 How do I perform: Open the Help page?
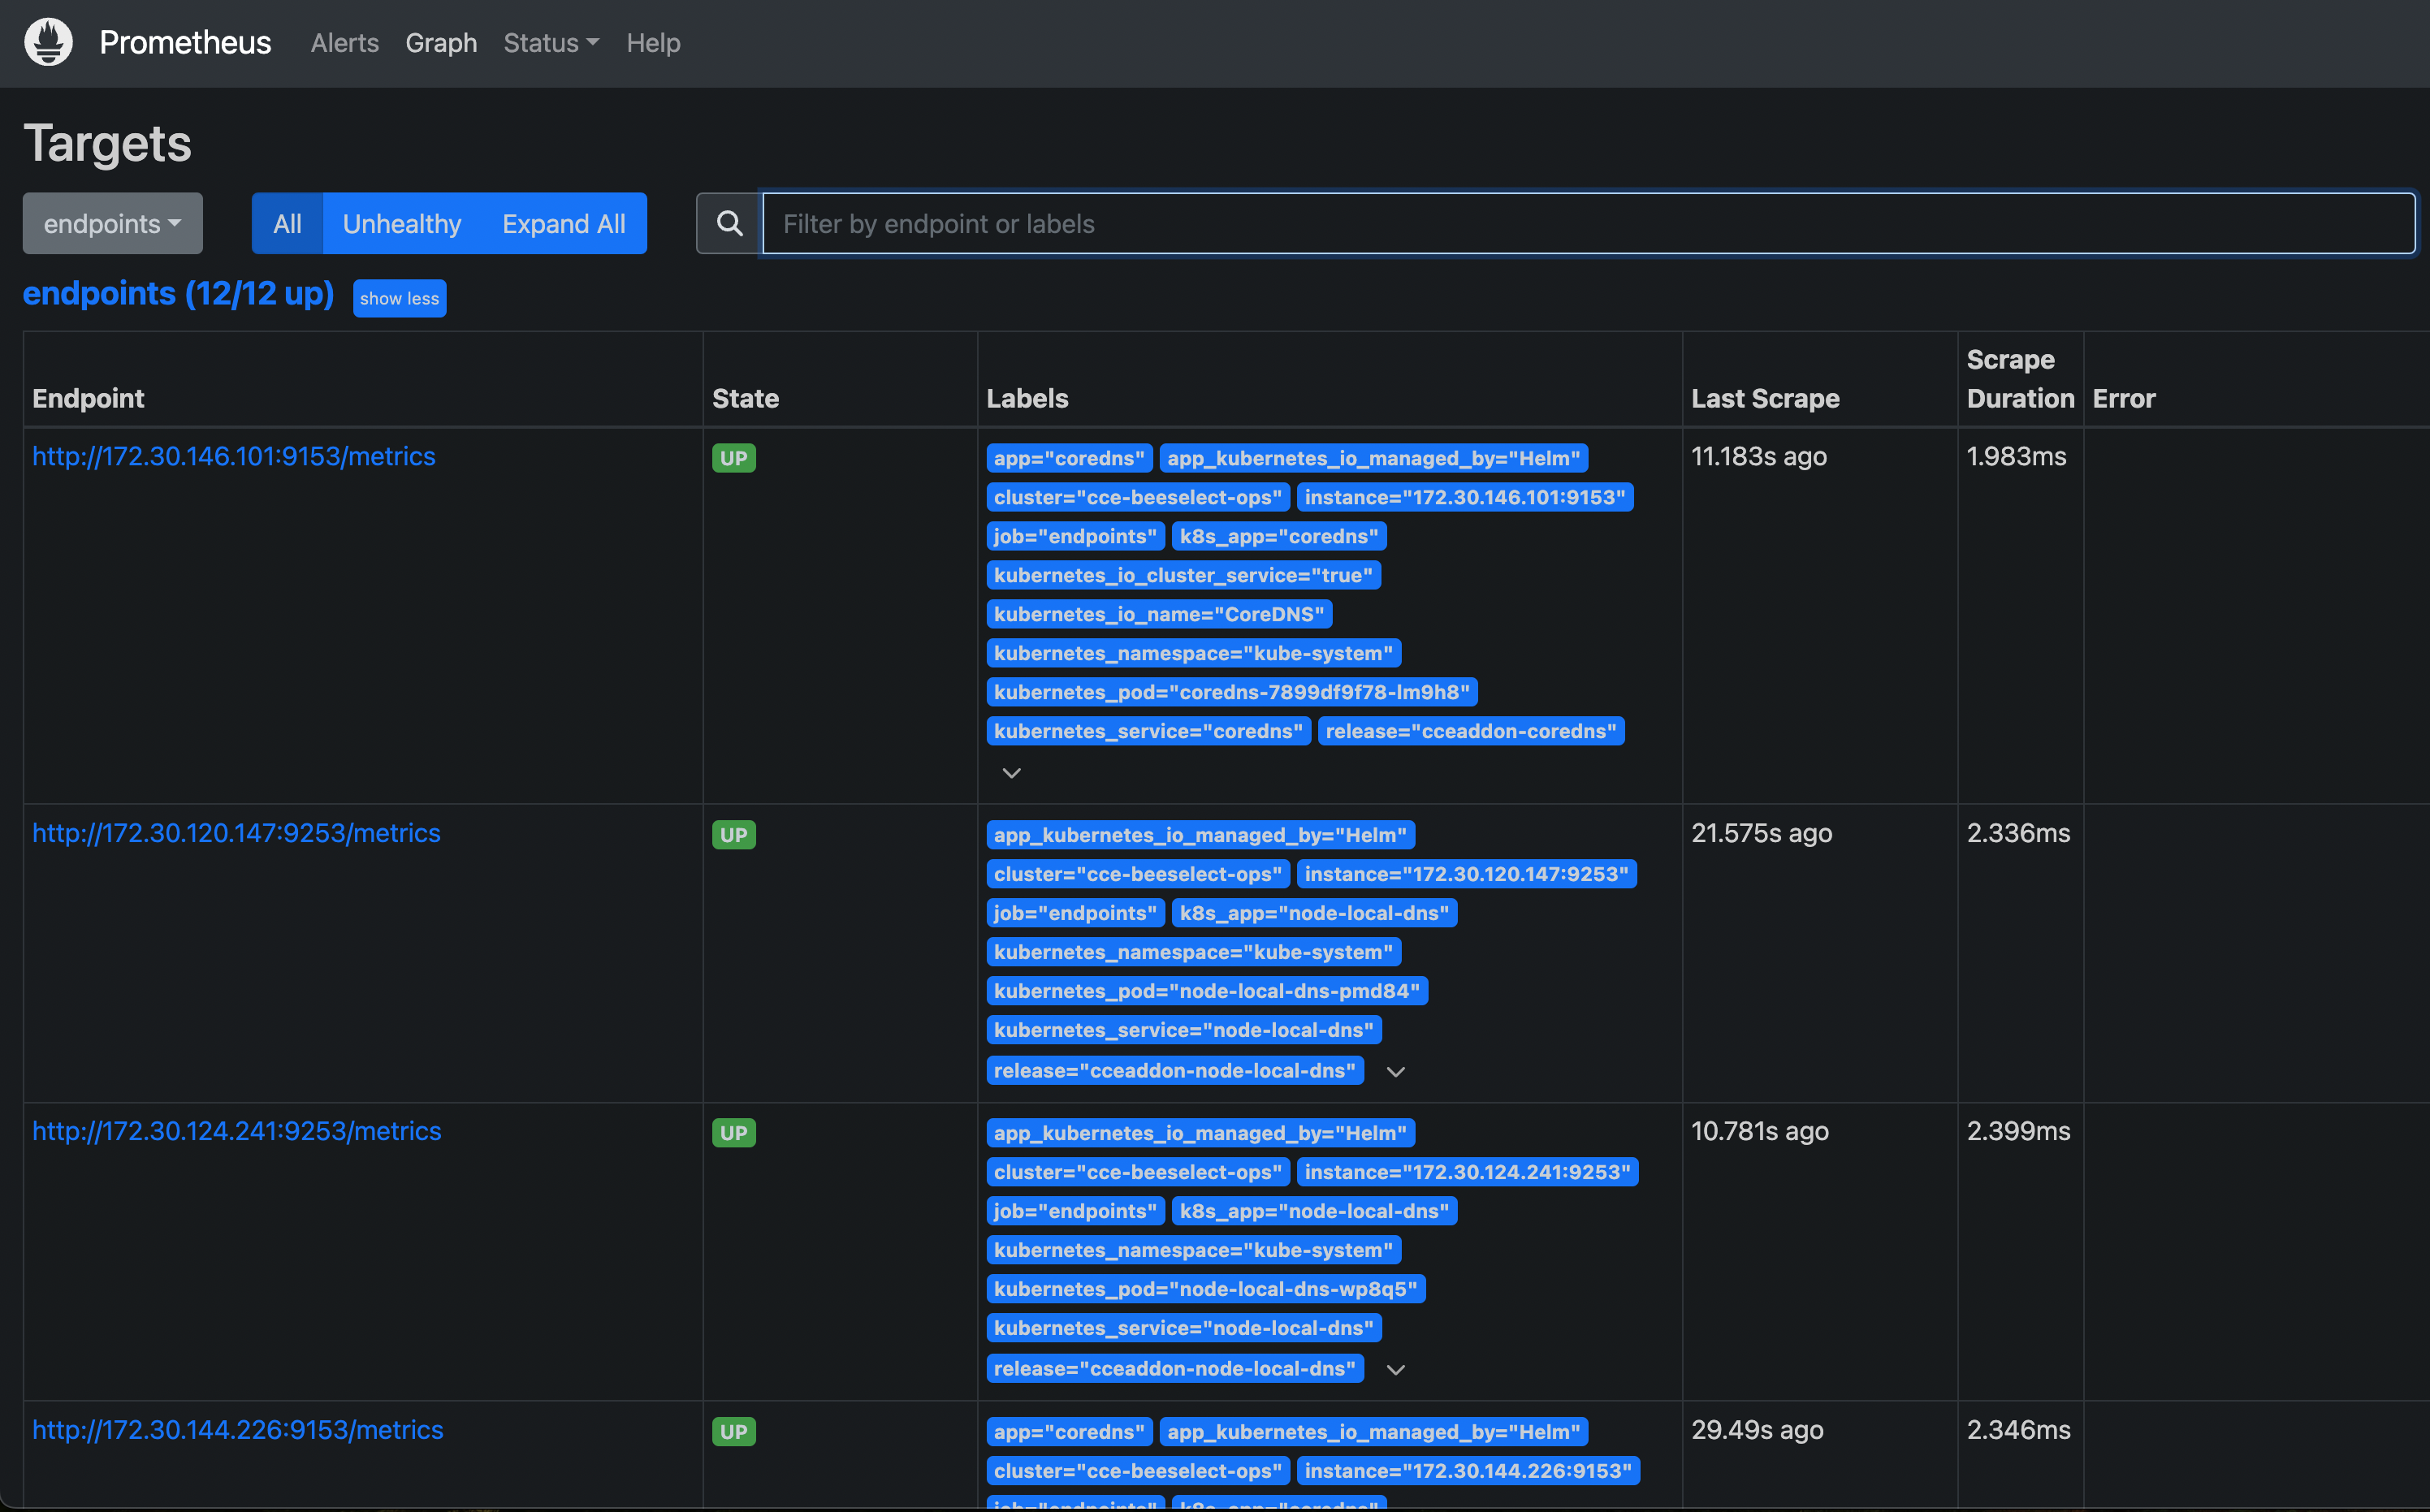point(653,42)
